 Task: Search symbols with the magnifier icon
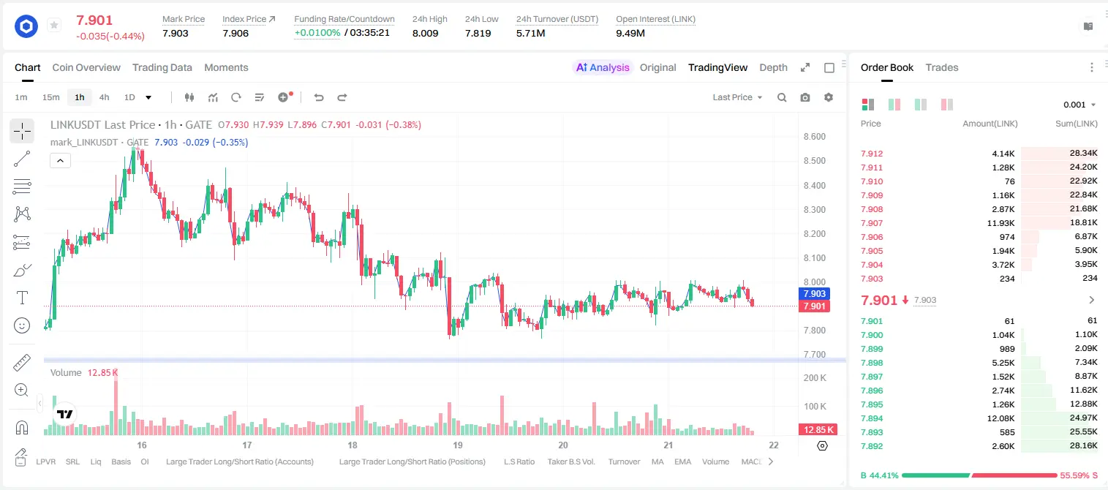(x=782, y=97)
